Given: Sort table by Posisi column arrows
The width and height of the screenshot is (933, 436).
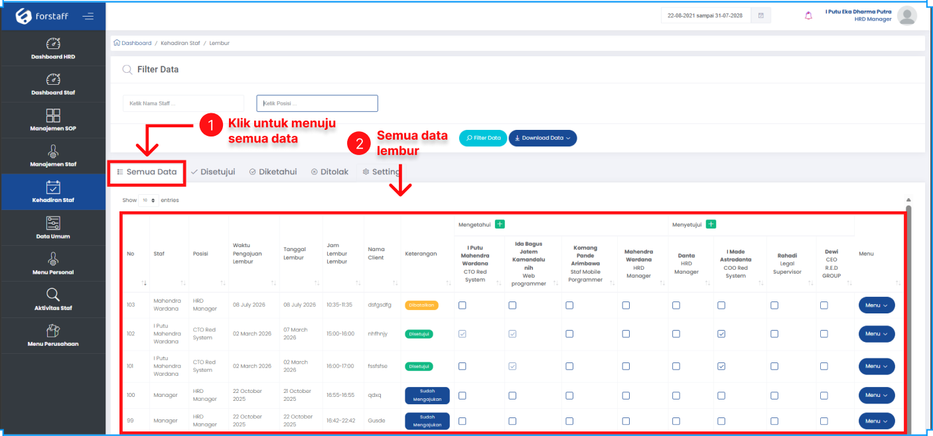Looking at the screenshot, I should 223,283.
